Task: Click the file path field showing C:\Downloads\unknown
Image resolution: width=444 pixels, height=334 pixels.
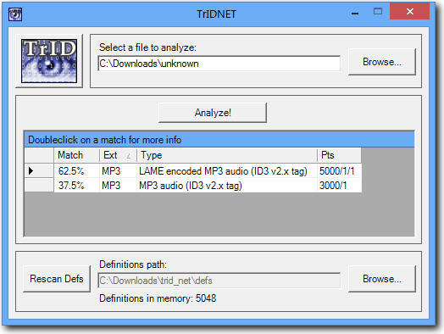Action: pos(219,64)
